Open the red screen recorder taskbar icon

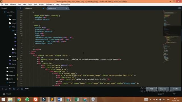pos(36,99)
